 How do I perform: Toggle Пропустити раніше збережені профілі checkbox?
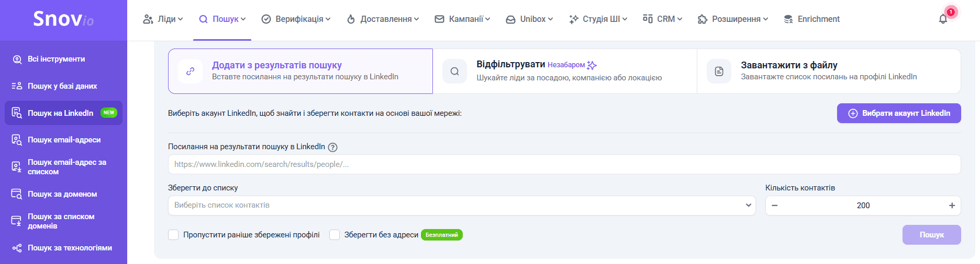pyautogui.click(x=173, y=235)
